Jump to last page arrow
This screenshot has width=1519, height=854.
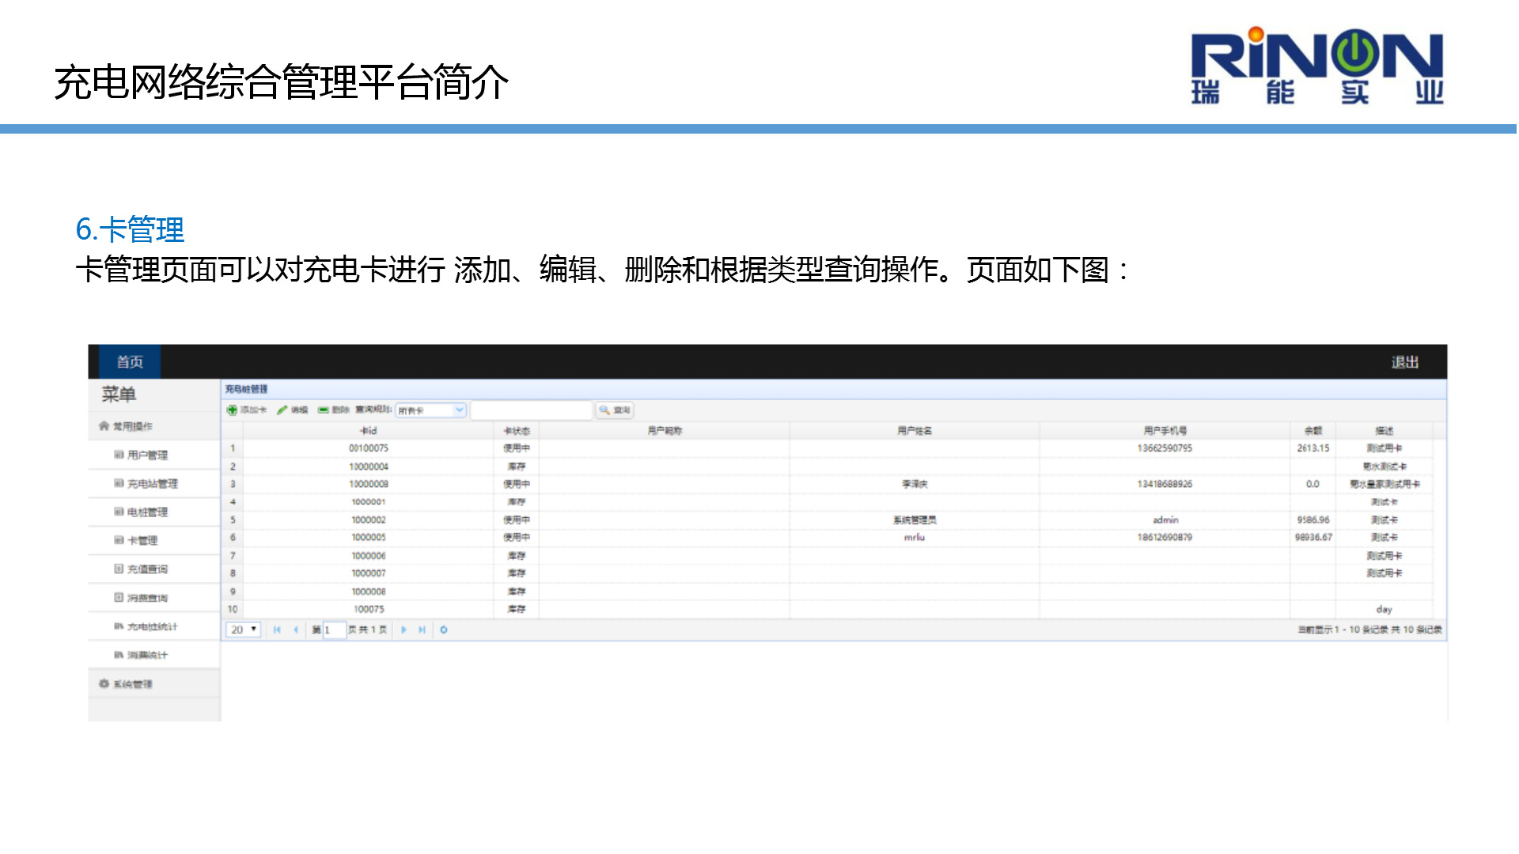(422, 630)
